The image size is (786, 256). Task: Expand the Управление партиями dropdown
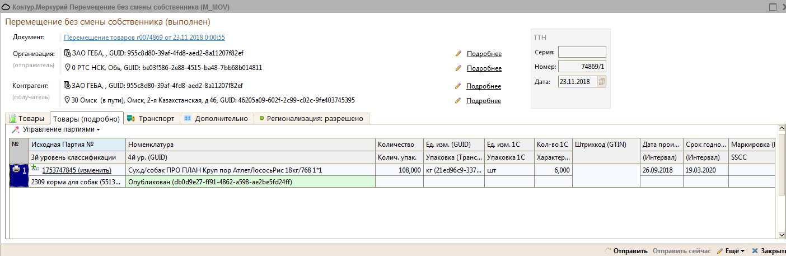pos(61,129)
